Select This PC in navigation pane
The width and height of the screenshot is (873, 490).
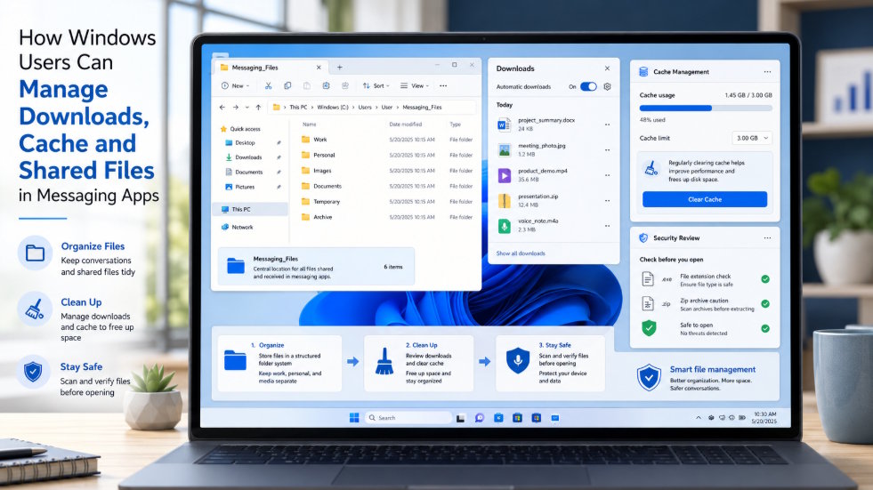(250, 209)
